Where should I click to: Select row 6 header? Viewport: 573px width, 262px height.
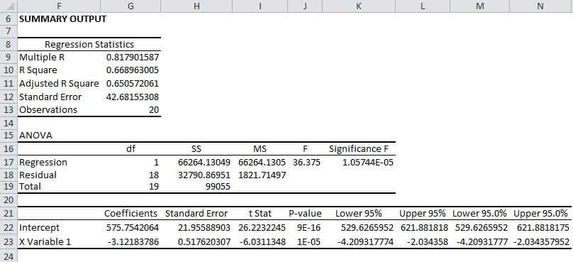9,18
